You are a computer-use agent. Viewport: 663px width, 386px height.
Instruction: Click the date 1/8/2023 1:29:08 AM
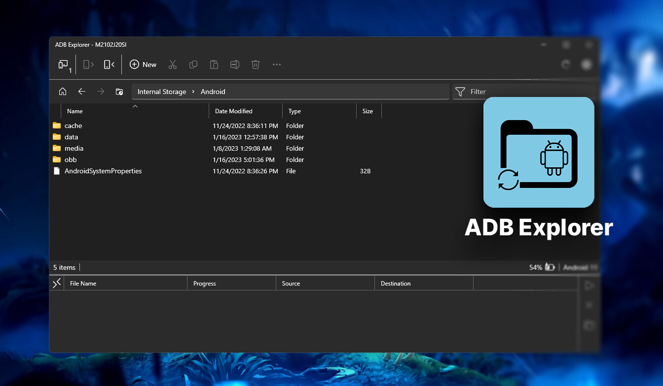click(242, 148)
